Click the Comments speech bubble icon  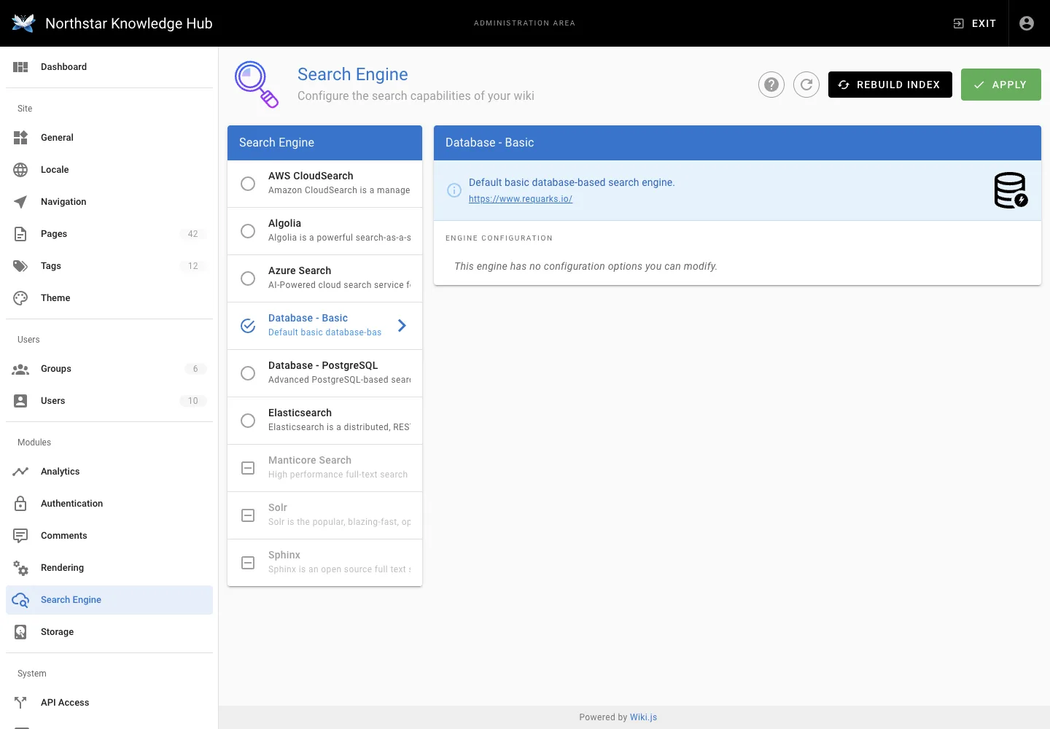20,536
